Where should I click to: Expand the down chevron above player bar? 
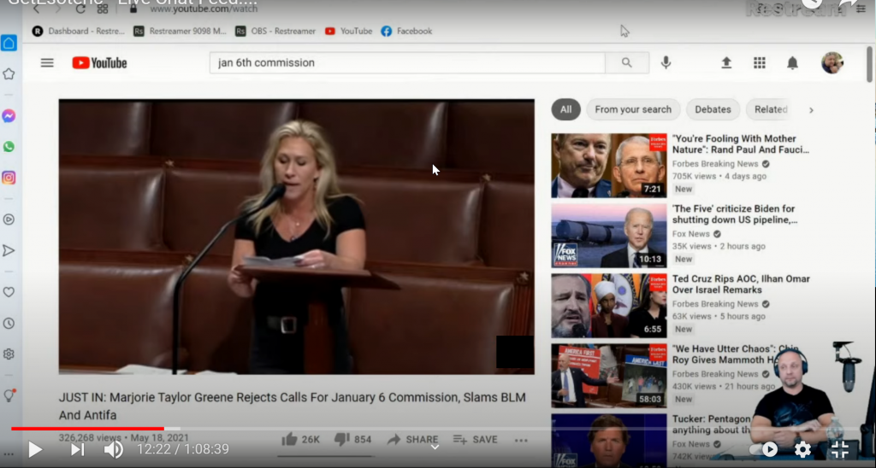435,448
